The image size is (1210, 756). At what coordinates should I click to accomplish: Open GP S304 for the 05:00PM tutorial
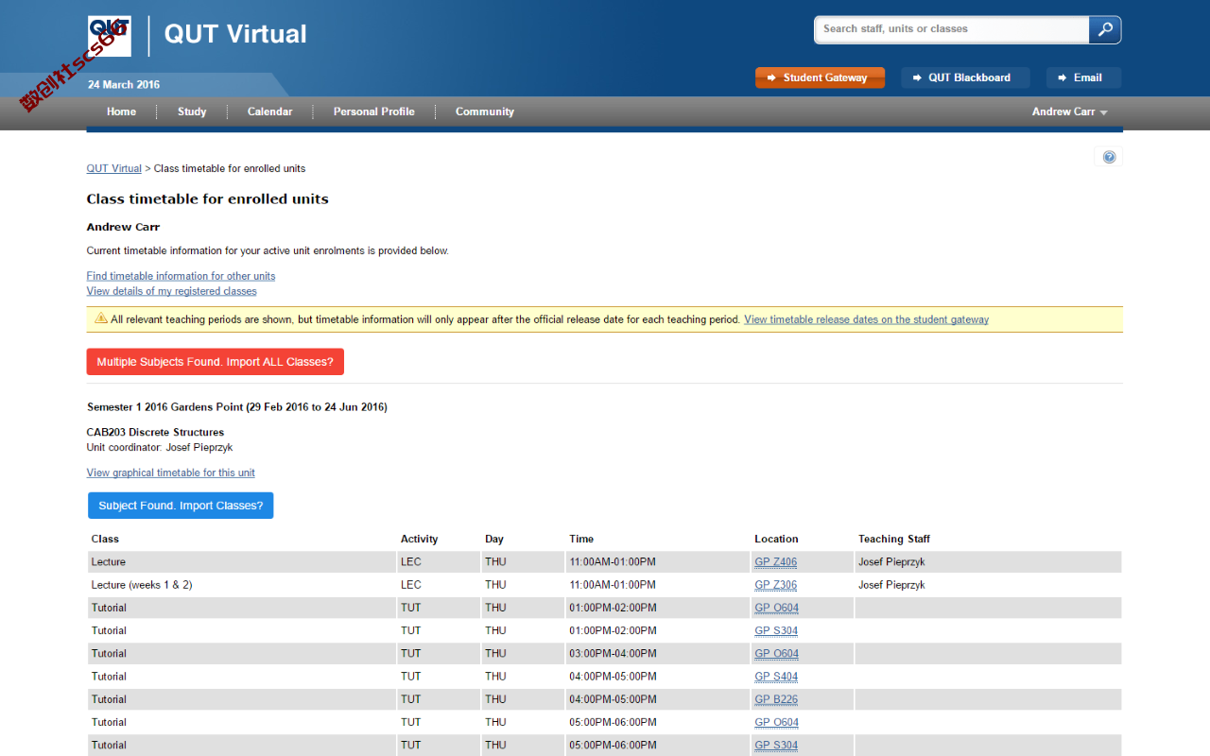(x=776, y=746)
